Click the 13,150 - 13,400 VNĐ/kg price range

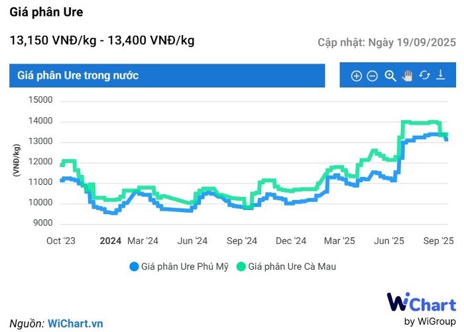click(x=102, y=40)
